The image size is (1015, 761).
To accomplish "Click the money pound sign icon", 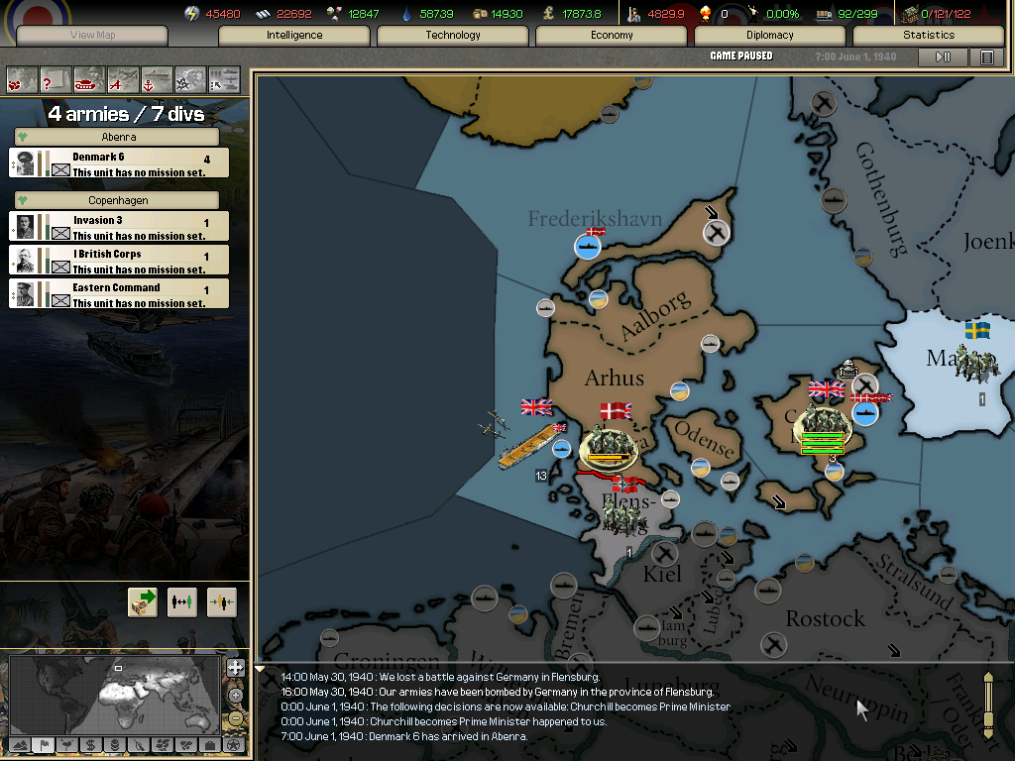I will [548, 14].
